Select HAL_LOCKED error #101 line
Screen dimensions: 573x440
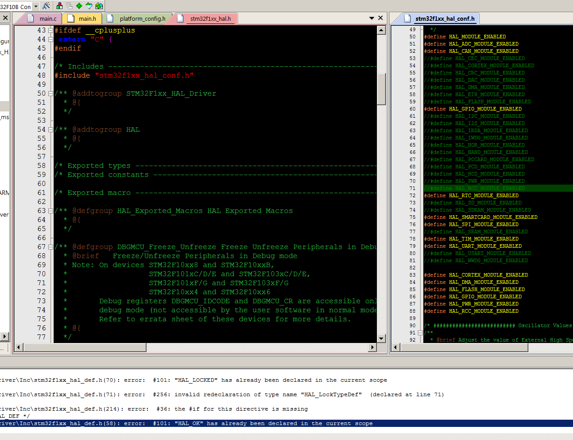tap(193, 380)
